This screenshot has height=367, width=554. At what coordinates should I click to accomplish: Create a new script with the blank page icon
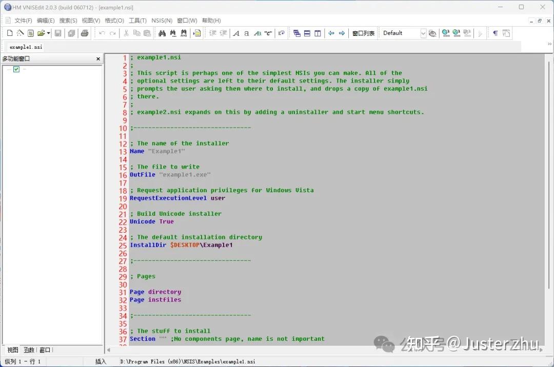pos(10,33)
